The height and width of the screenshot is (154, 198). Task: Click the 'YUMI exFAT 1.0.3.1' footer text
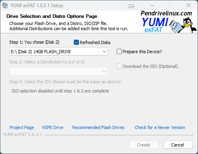23,135
